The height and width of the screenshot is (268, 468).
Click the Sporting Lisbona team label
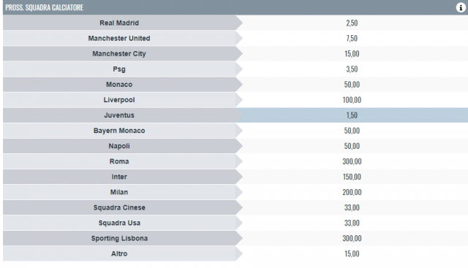pos(119,239)
